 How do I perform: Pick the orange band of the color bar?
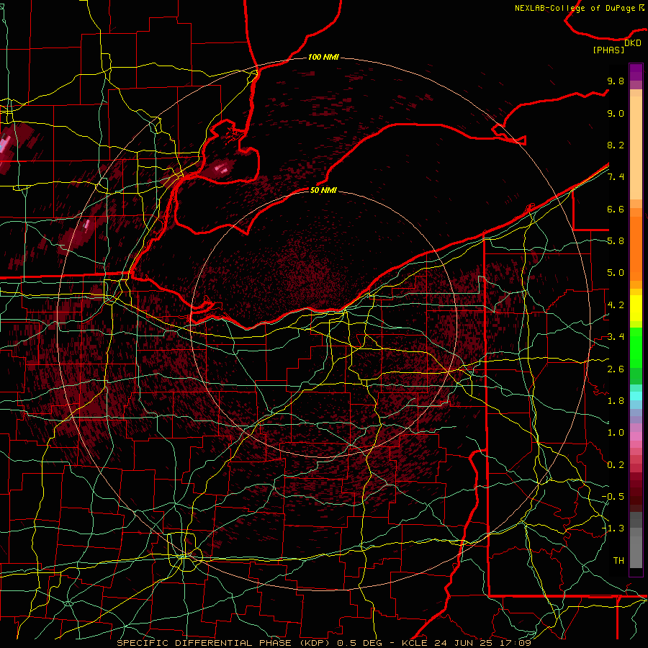click(636, 248)
